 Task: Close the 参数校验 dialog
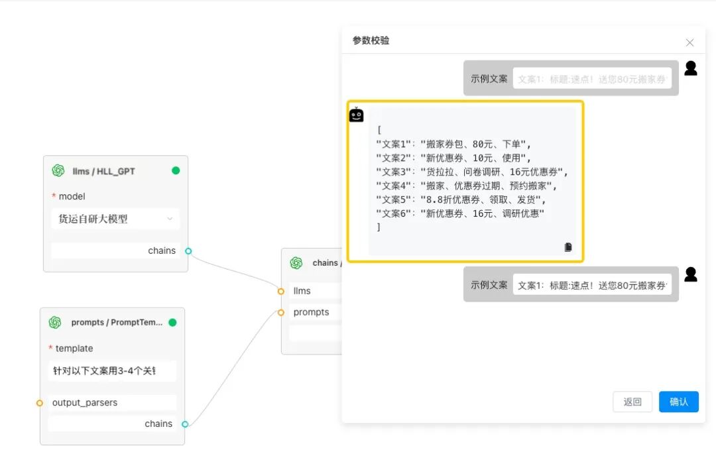coord(689,42)
